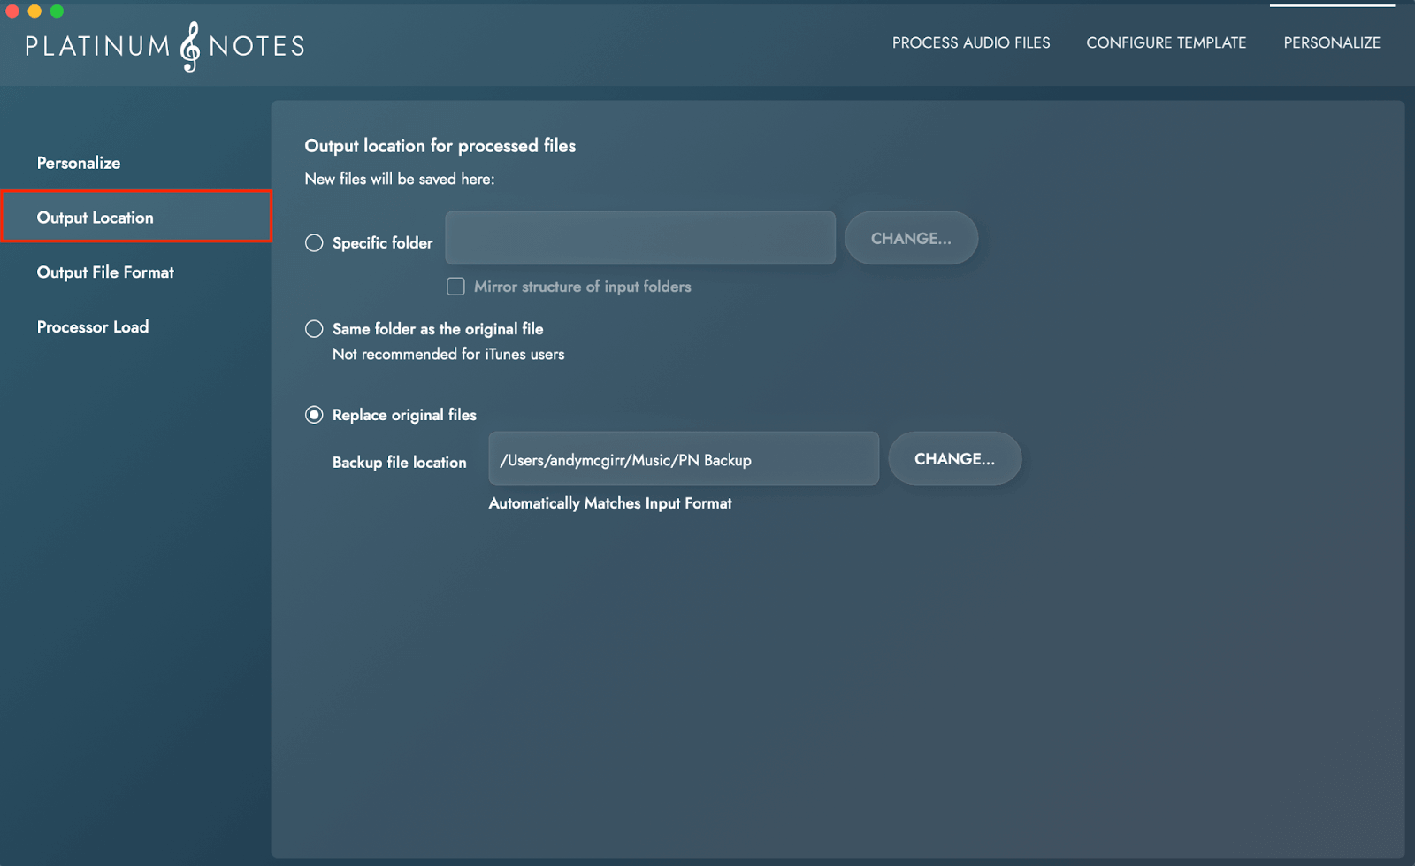
Task: Go to Output File Format settings
Action: 105,272
